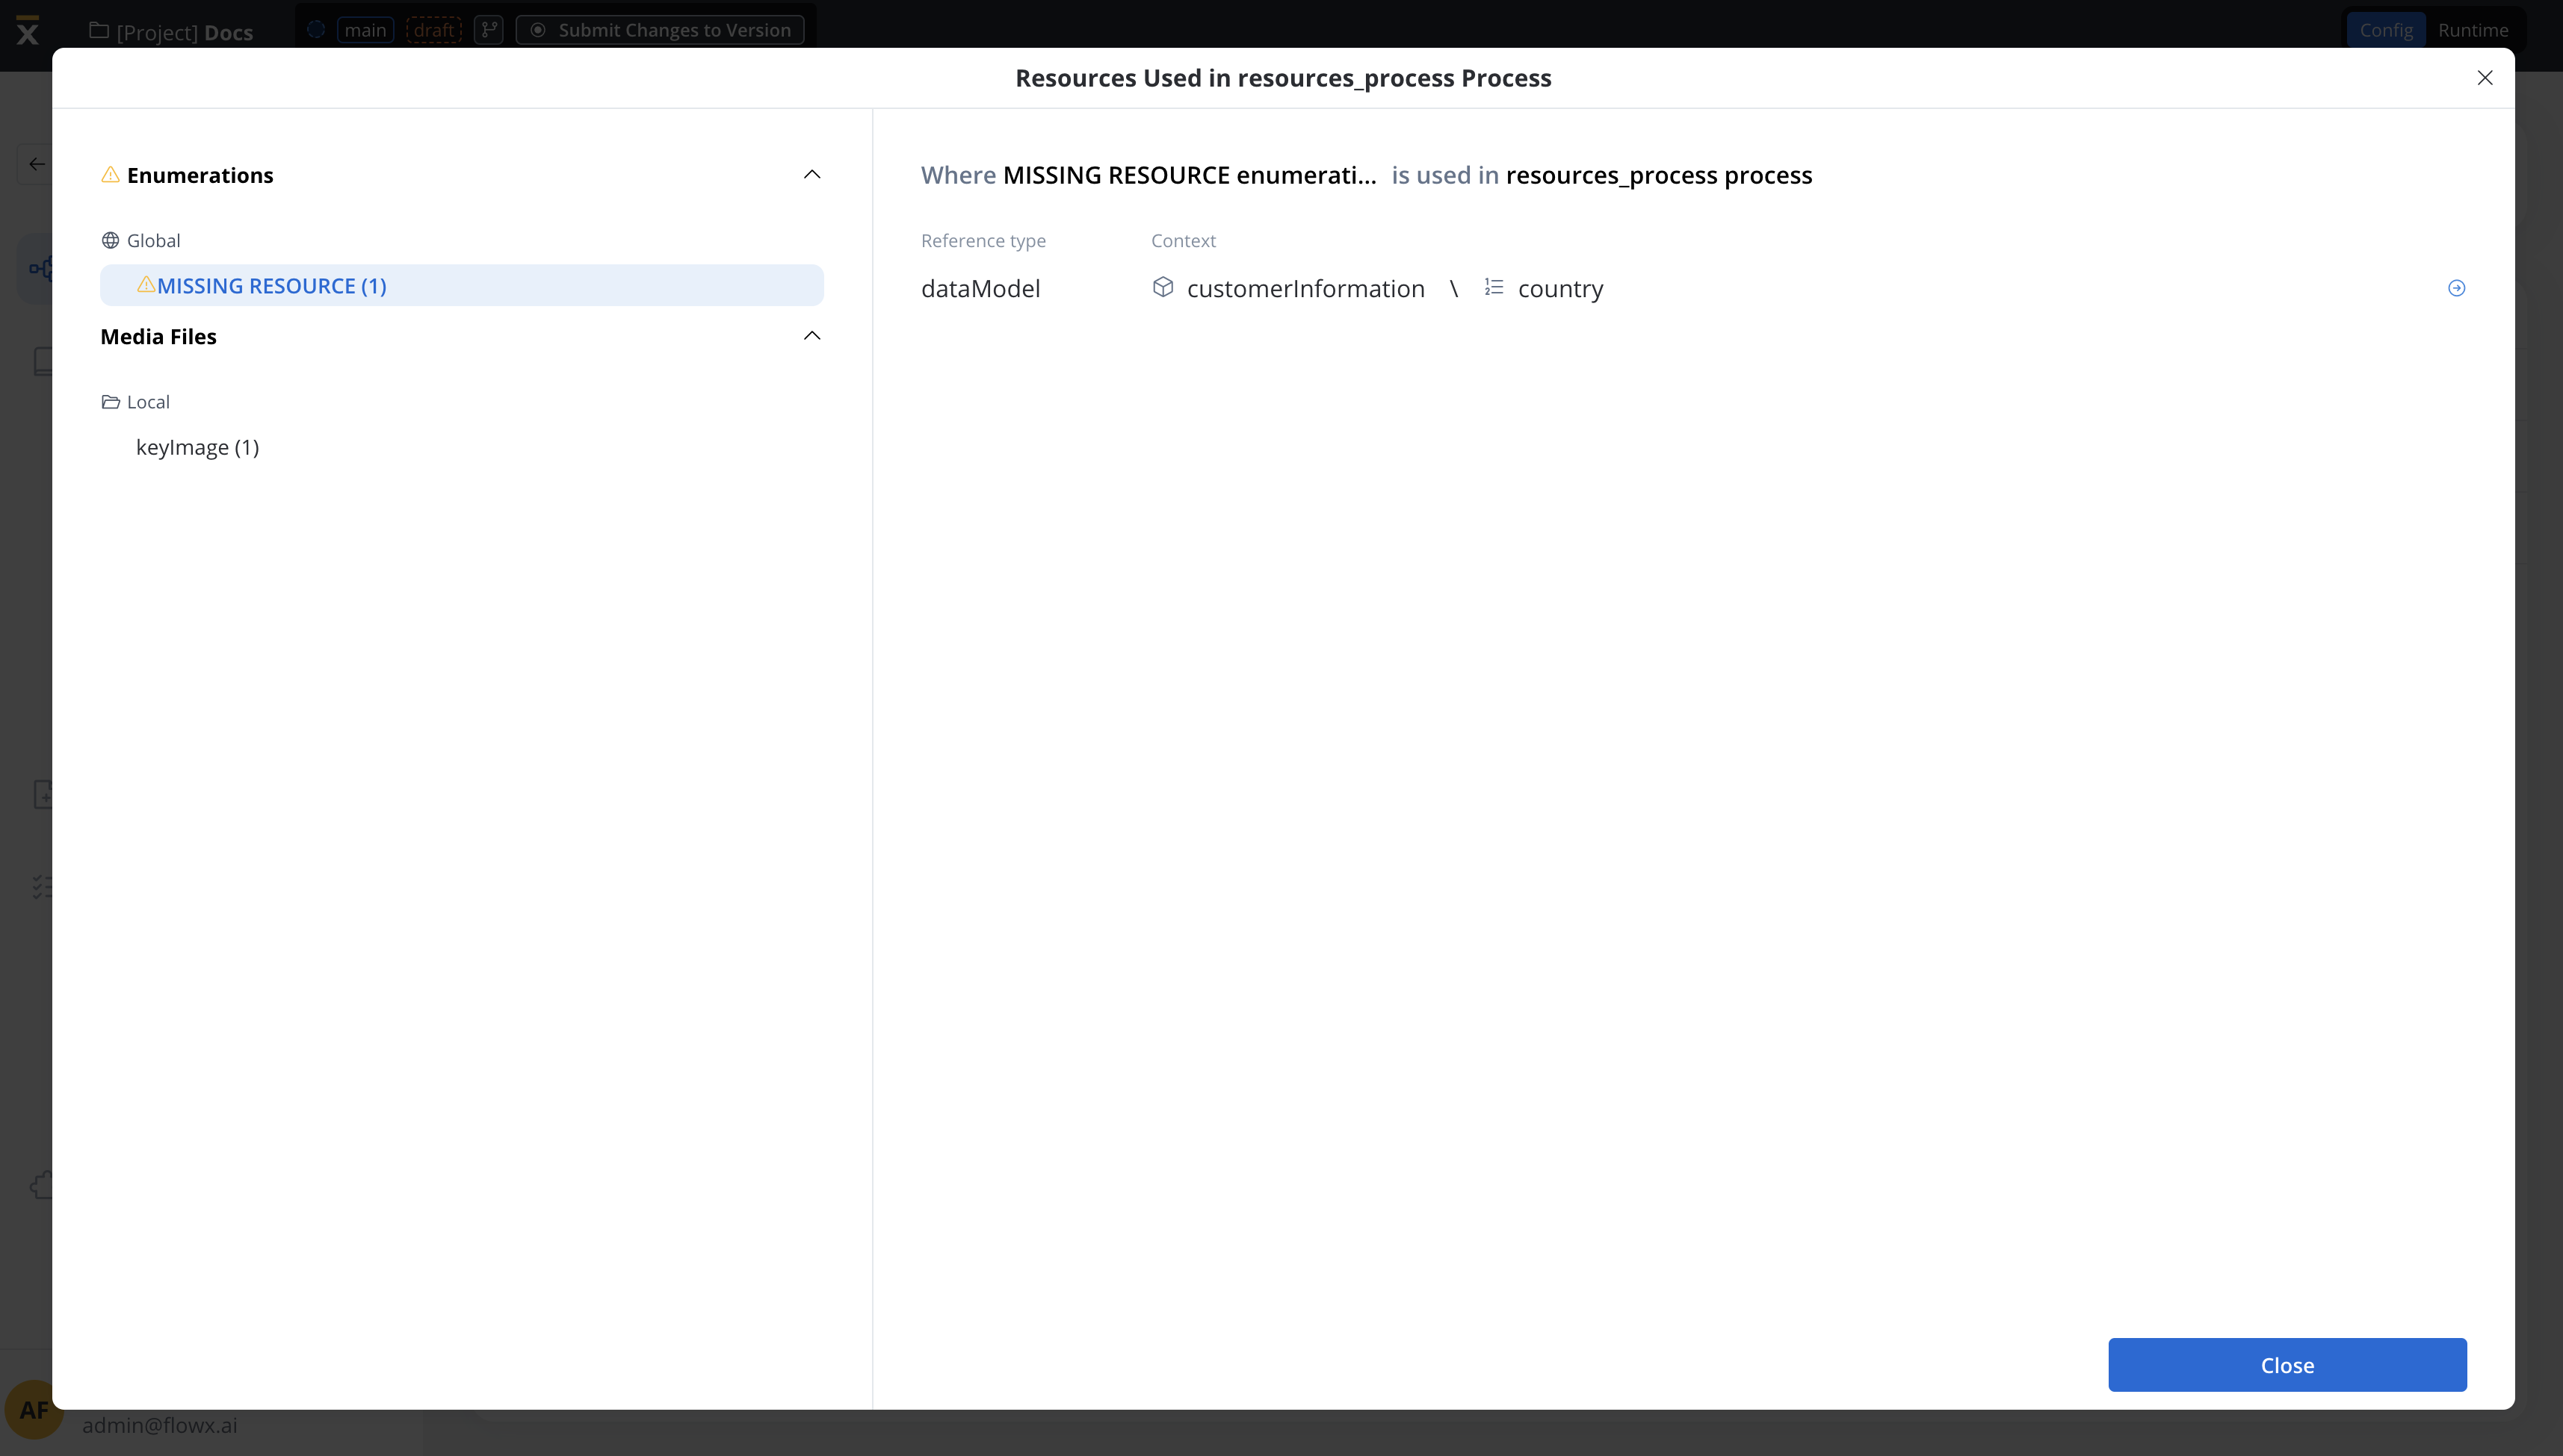2563x1456 pixels.
Task: Click the Enumerations warning icon
Action: (x=110, y=175)
